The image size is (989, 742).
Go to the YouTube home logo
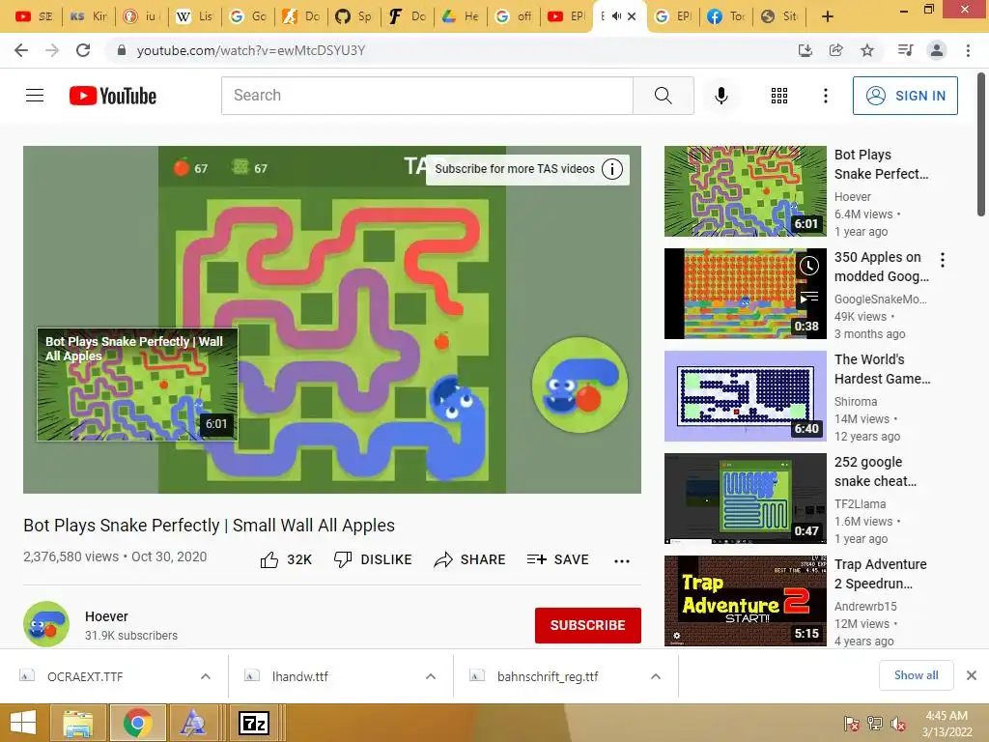click(x=113, y=96)
